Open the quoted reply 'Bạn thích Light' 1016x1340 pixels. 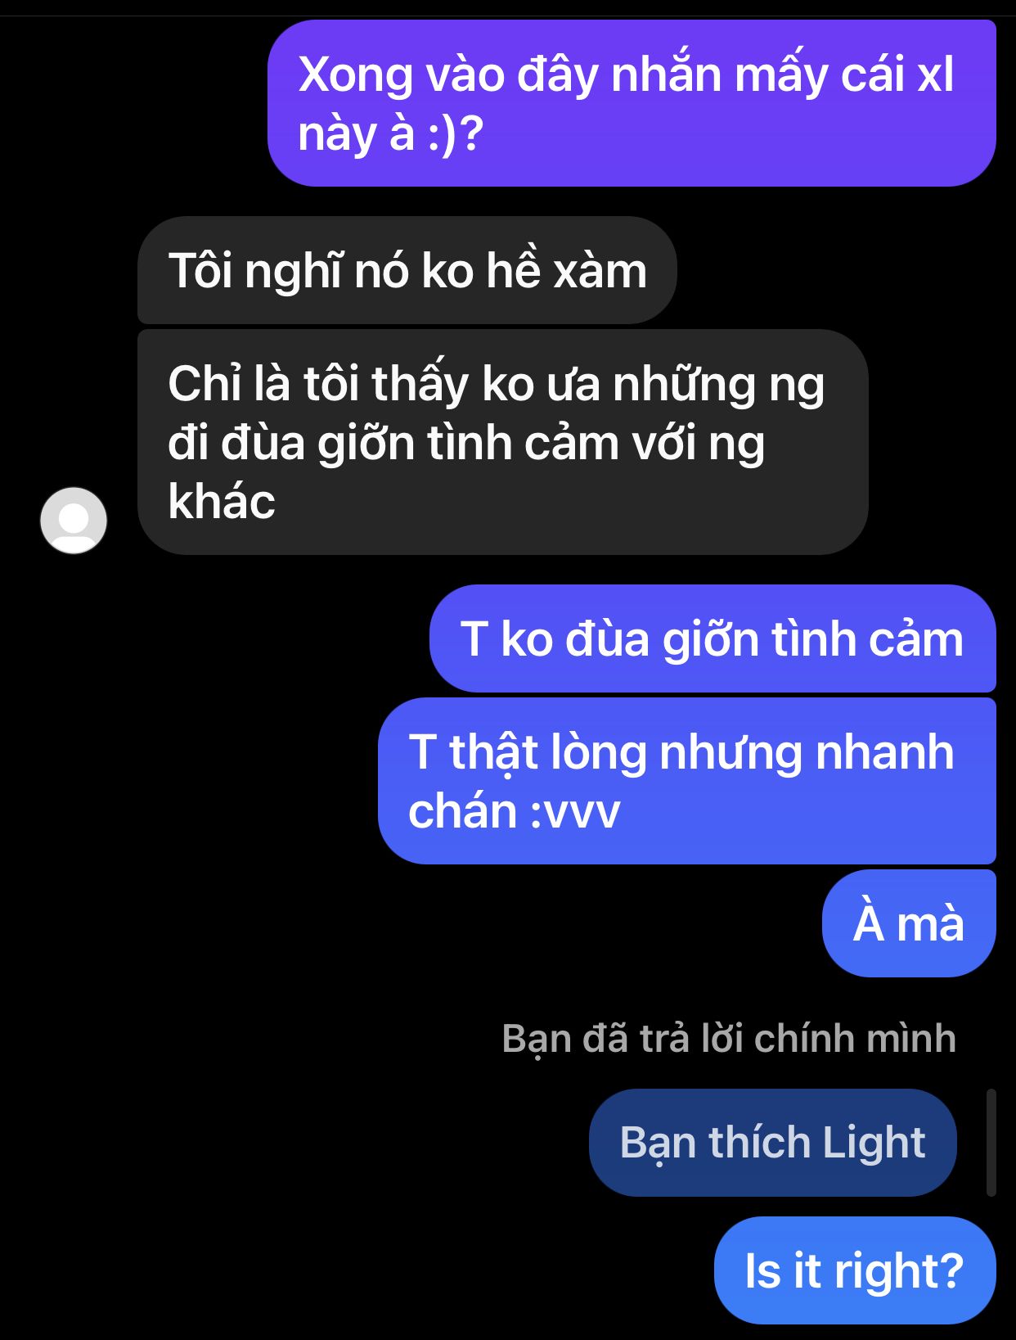(772, 1143)
